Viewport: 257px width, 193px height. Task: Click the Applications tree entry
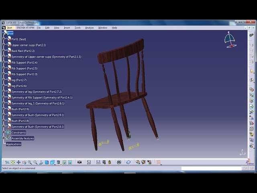pyautogui.click(x=14, y=144)
